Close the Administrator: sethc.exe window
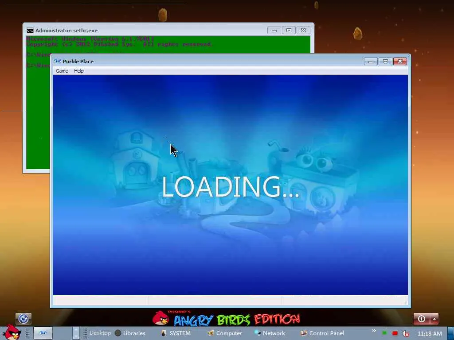 pyautogui.click(x=303, y=31)
